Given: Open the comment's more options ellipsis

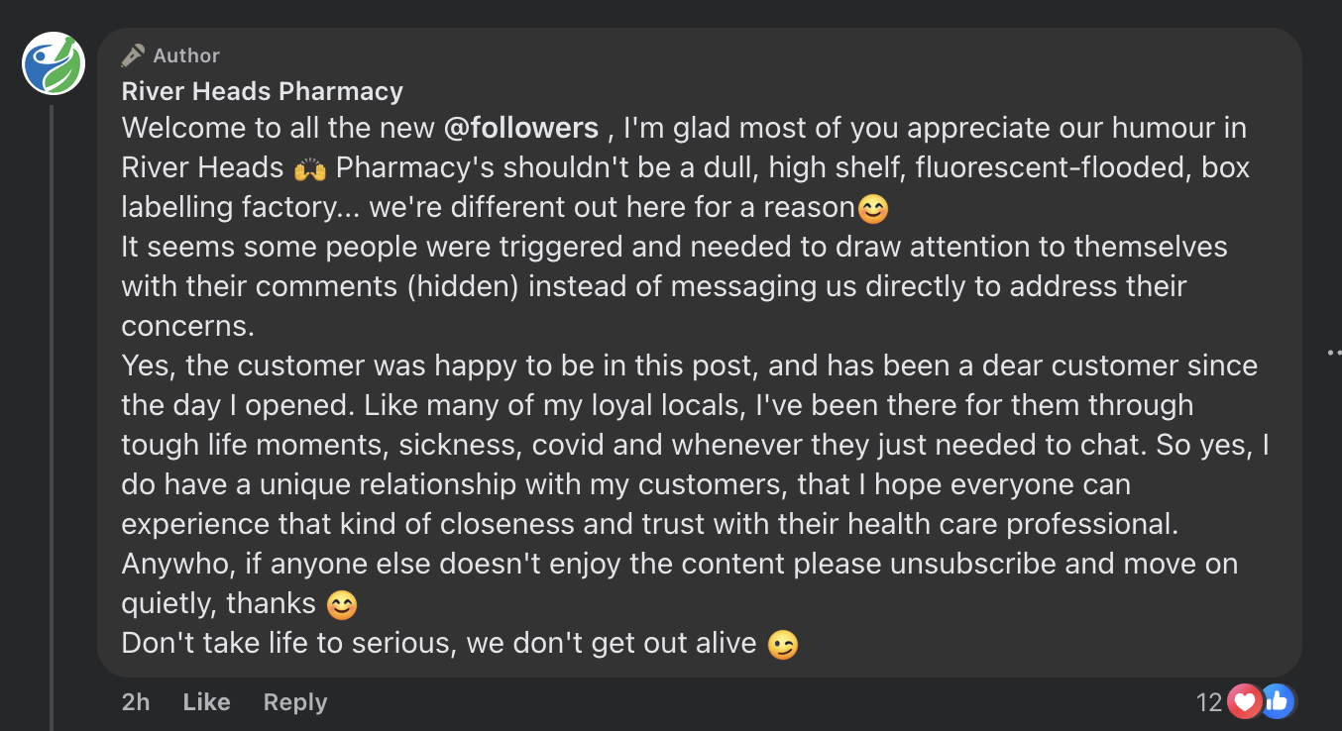Looking at the screenshot, I should point(1334,352).
